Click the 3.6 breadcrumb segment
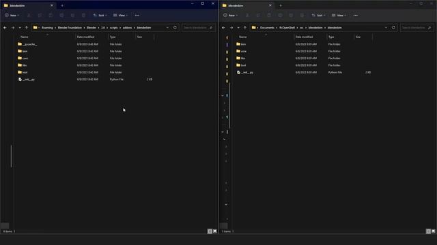Screen dimensions: 437x245 103,27
